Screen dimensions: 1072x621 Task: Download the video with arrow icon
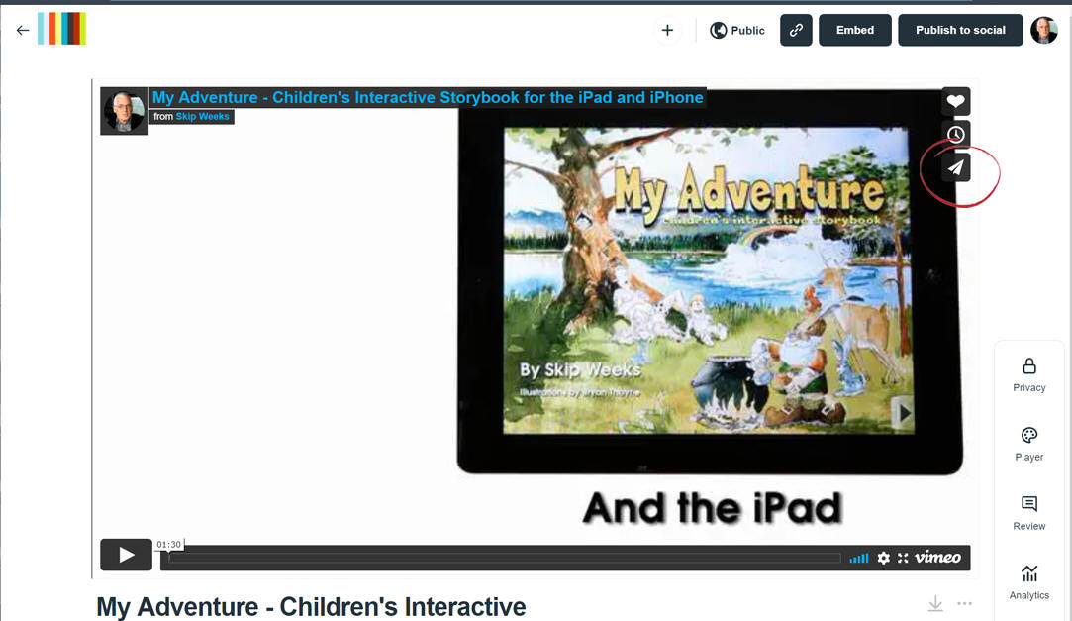(934, 603)
